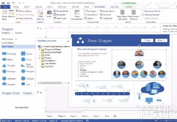The image size is (177, 122).
Task: Select the Triangle shape in stencil
Action: tap(8, 66)
